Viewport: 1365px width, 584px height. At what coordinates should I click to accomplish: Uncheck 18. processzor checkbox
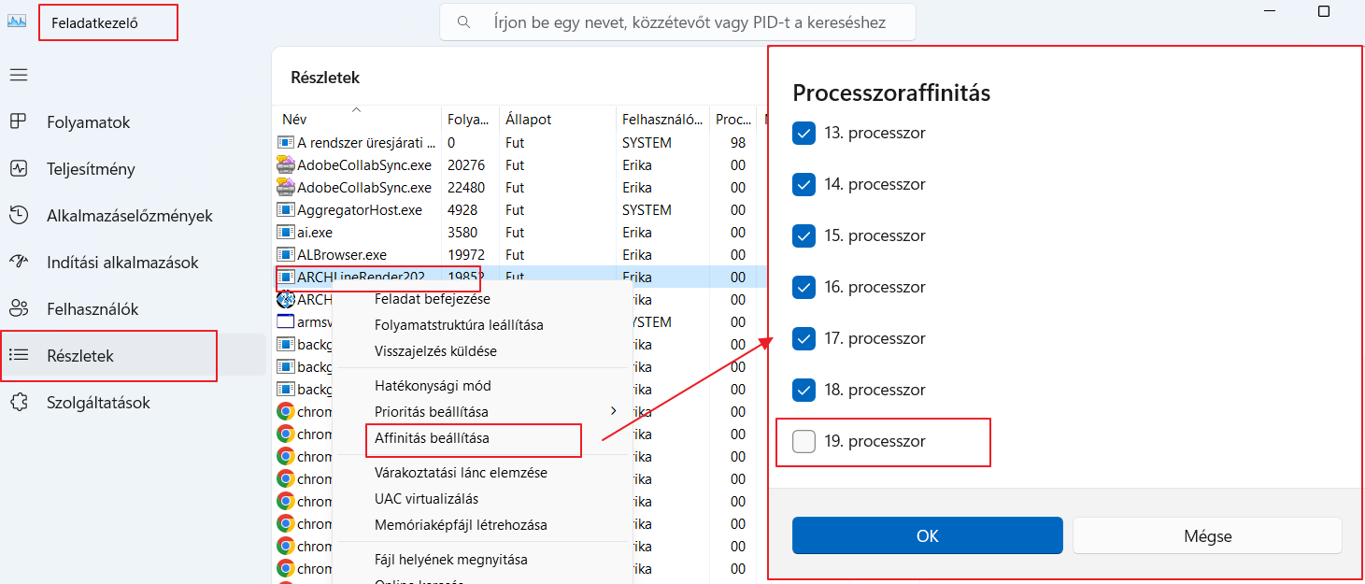coord(803,391)
